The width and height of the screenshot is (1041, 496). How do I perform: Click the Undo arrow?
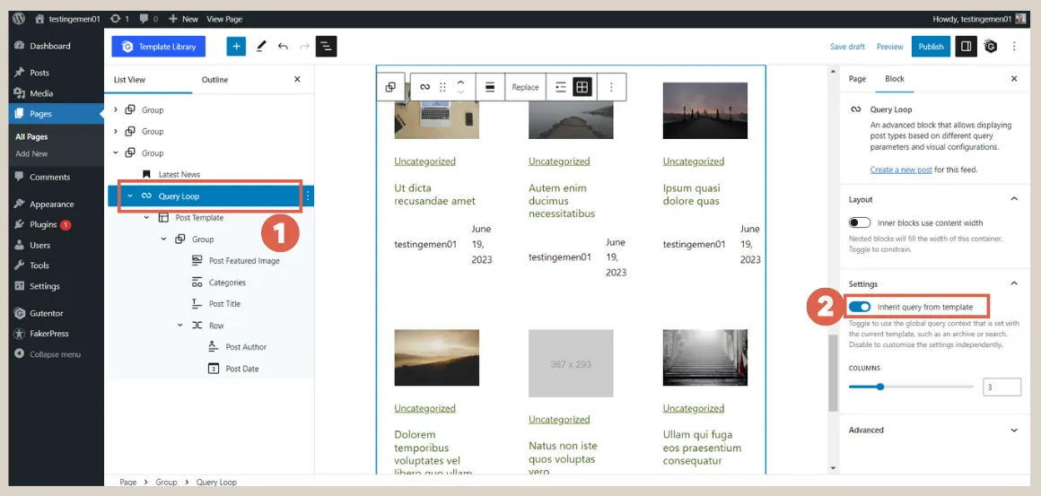pyautogui.click(x=283, y=47)
